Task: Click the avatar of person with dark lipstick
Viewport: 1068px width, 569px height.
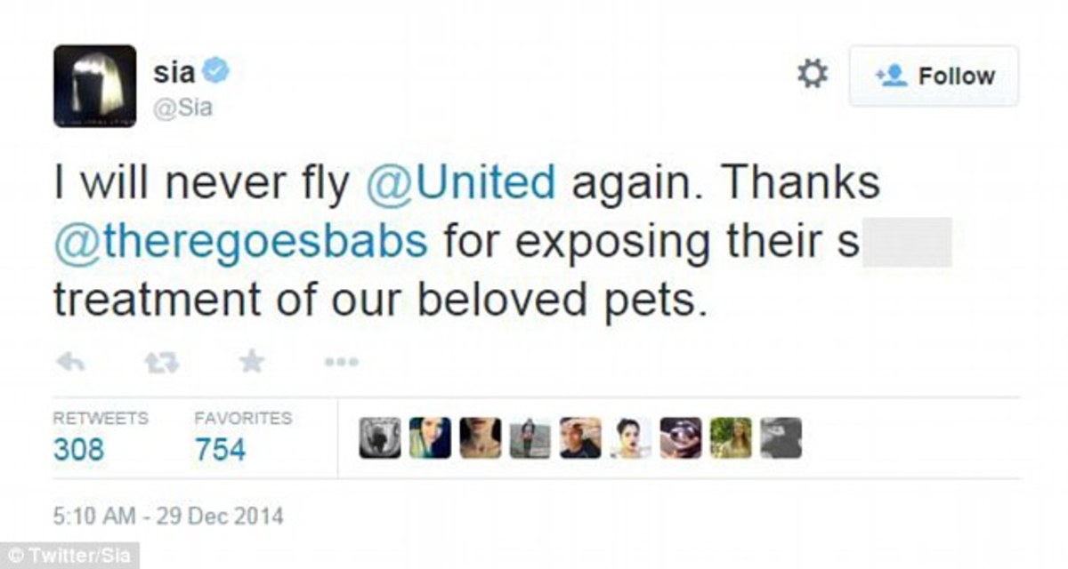Action: coord(630,438)
